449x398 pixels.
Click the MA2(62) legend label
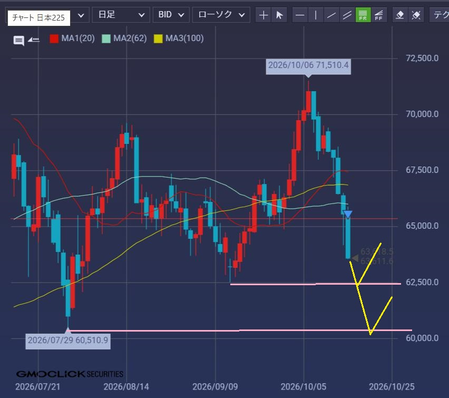click(x=130, y=38)
